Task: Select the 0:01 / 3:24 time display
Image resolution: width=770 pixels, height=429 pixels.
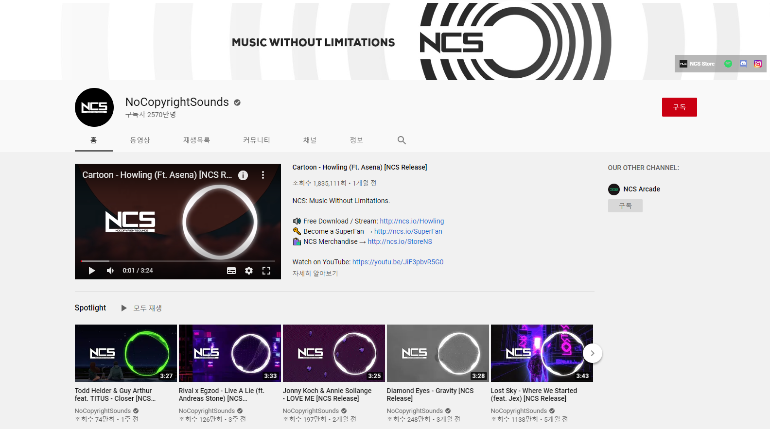Action: tap(138, 271)
